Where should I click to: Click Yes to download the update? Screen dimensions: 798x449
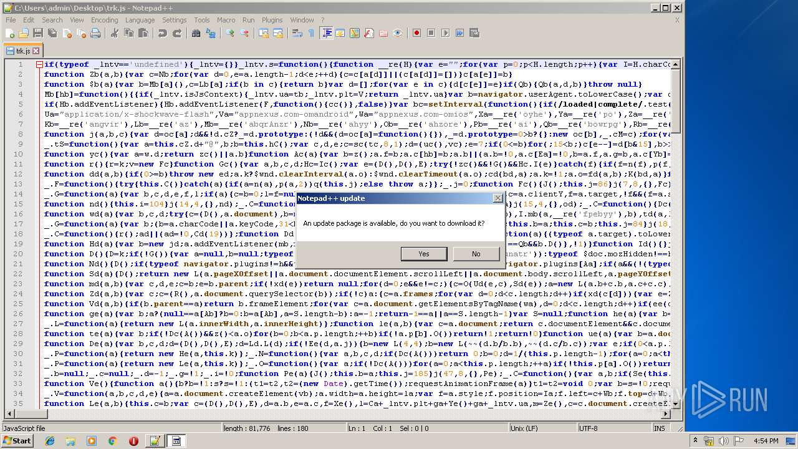(x=424, y=254)
